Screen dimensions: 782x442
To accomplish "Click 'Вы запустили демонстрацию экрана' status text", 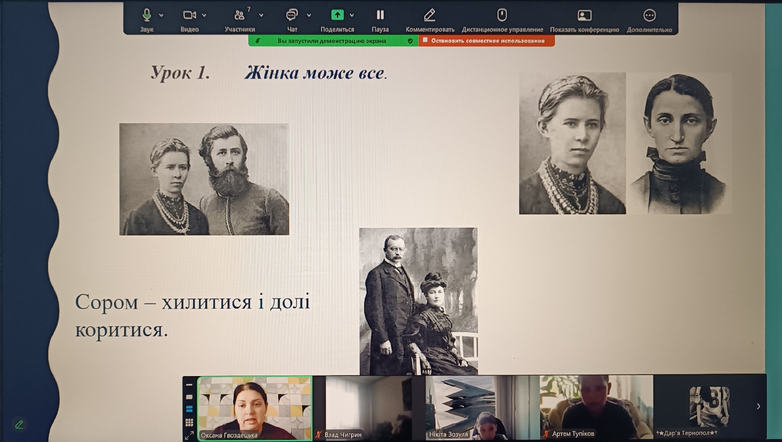I will [332, 41].
